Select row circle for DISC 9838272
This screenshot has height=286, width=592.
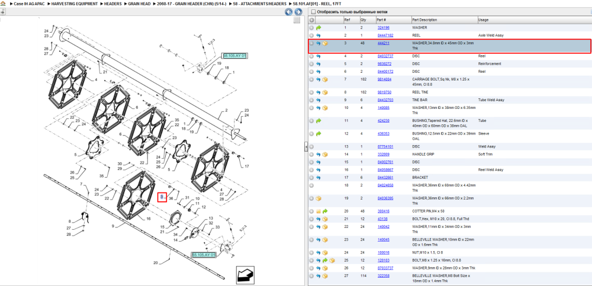pos(311,64)
